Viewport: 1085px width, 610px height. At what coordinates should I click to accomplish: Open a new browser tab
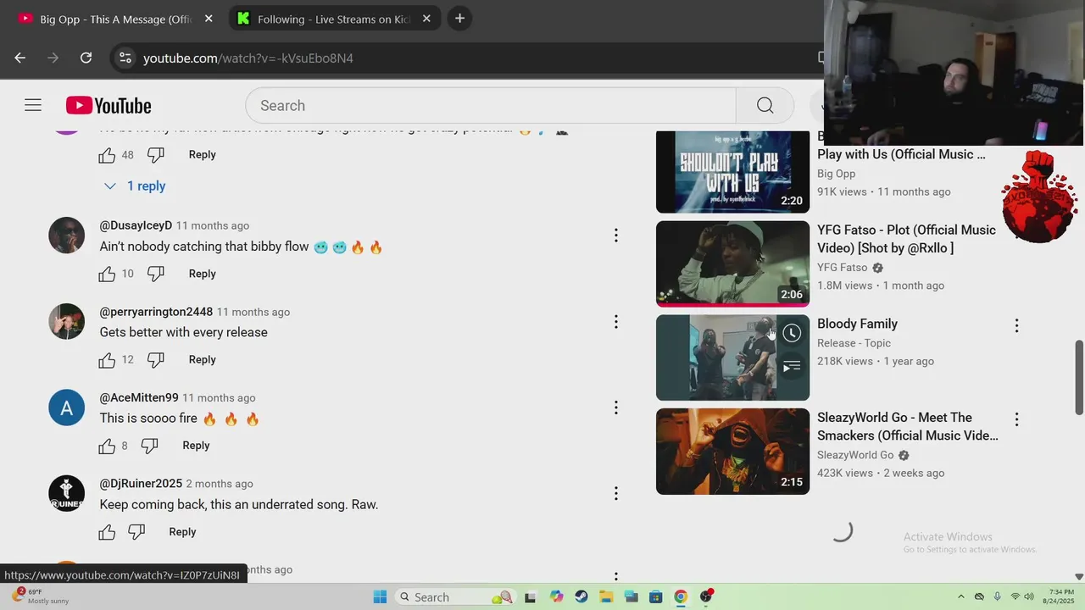pos(459,18)
